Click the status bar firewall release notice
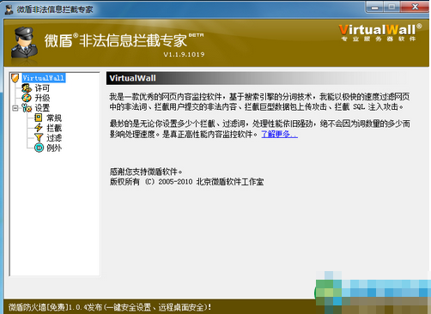Screen dimensions: 431x314 (109, 307)
